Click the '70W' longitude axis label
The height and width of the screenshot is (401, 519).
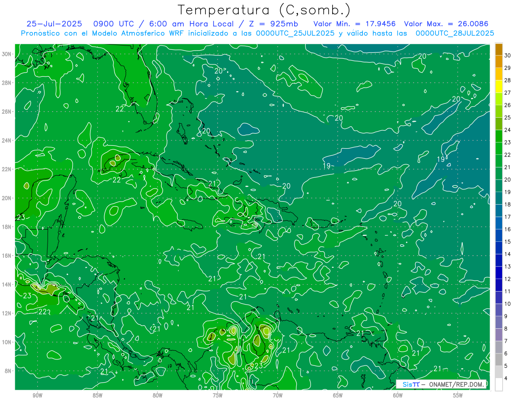[278, 395]
